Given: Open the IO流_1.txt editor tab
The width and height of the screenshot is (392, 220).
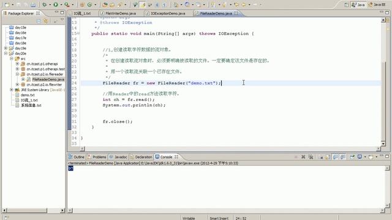Looking at the screenshot, I should [82, 13].
